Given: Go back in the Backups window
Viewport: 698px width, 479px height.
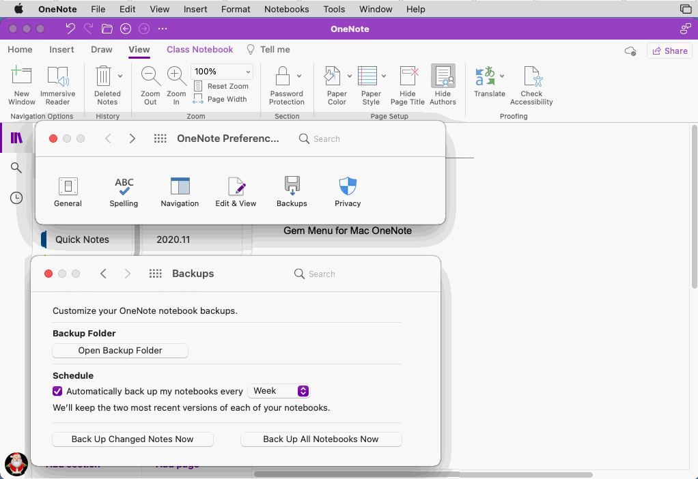Looking at the screenshot, I should tap(103, 274).
